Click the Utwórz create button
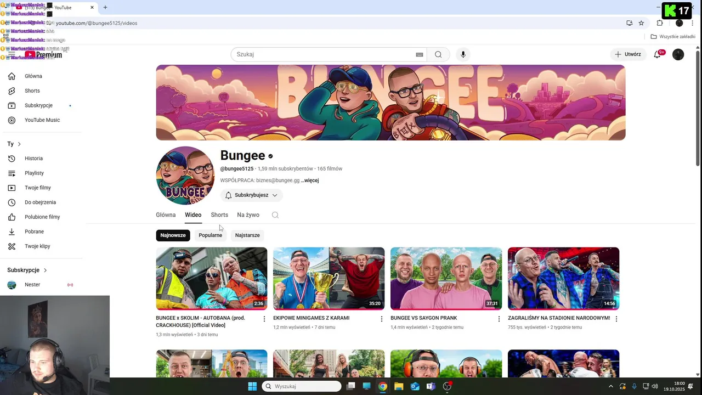The width and height of the screenshot is (702, 395). point(627,54)
